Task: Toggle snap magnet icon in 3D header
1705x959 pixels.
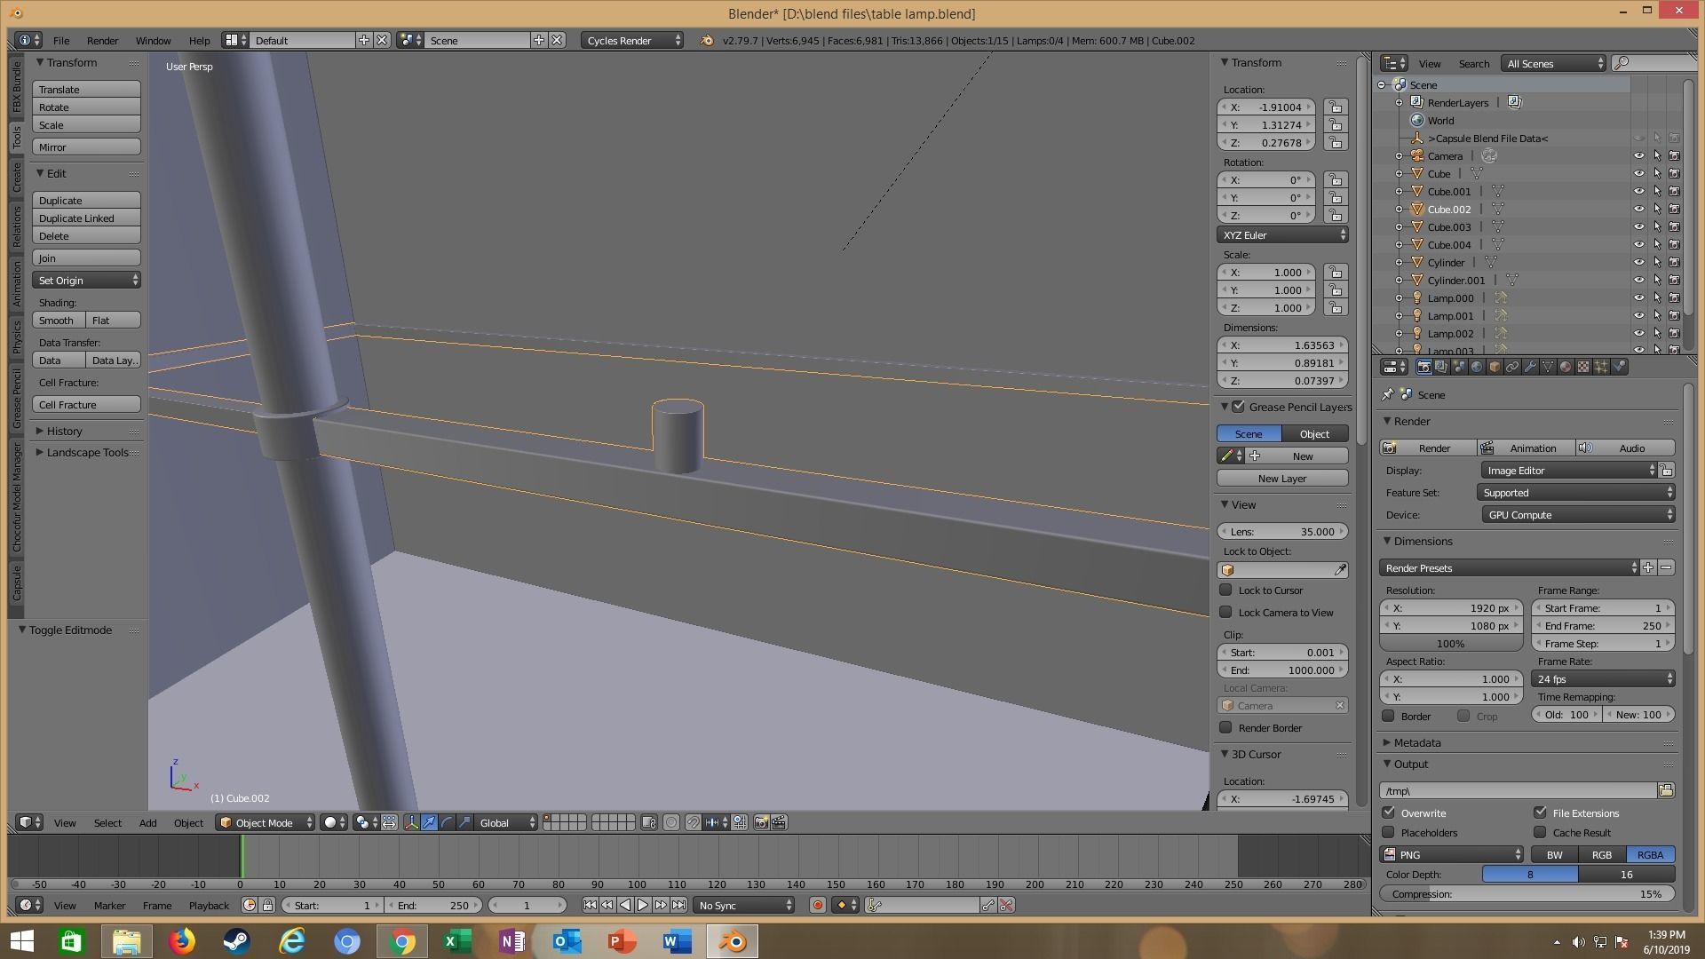Action: tap(693, 823)
